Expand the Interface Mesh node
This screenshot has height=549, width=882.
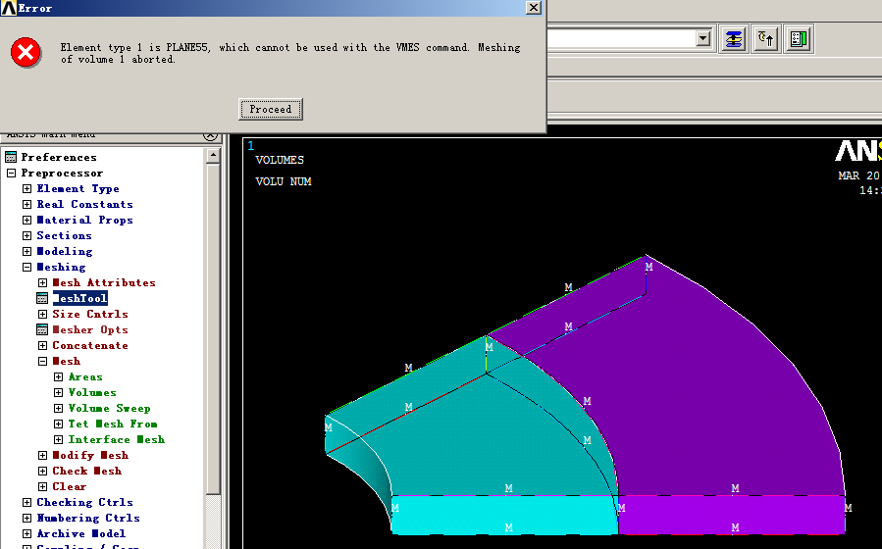pos(58,440)
